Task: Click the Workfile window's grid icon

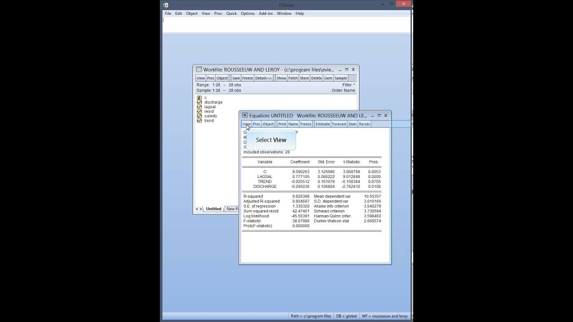Action: (x=199, y=70)
